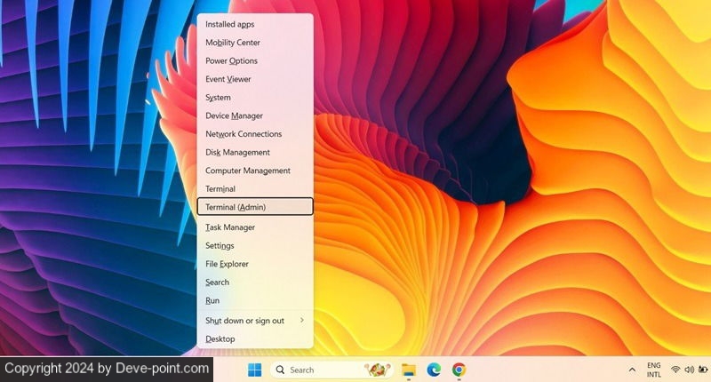This screenshot has height=382, width=711.
Task: Click the search highlight image in search box
Action: 379,369
